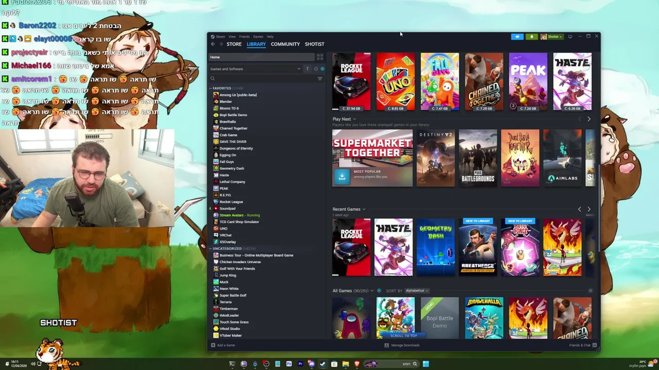The height and width of the screenshot is (370, 659).
Task: Click the Among Us game icon
Action: [x=216, y=95]
